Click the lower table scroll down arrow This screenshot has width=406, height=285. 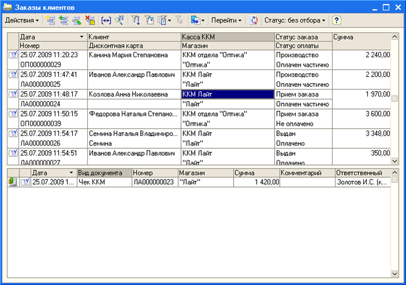point(394,273)
